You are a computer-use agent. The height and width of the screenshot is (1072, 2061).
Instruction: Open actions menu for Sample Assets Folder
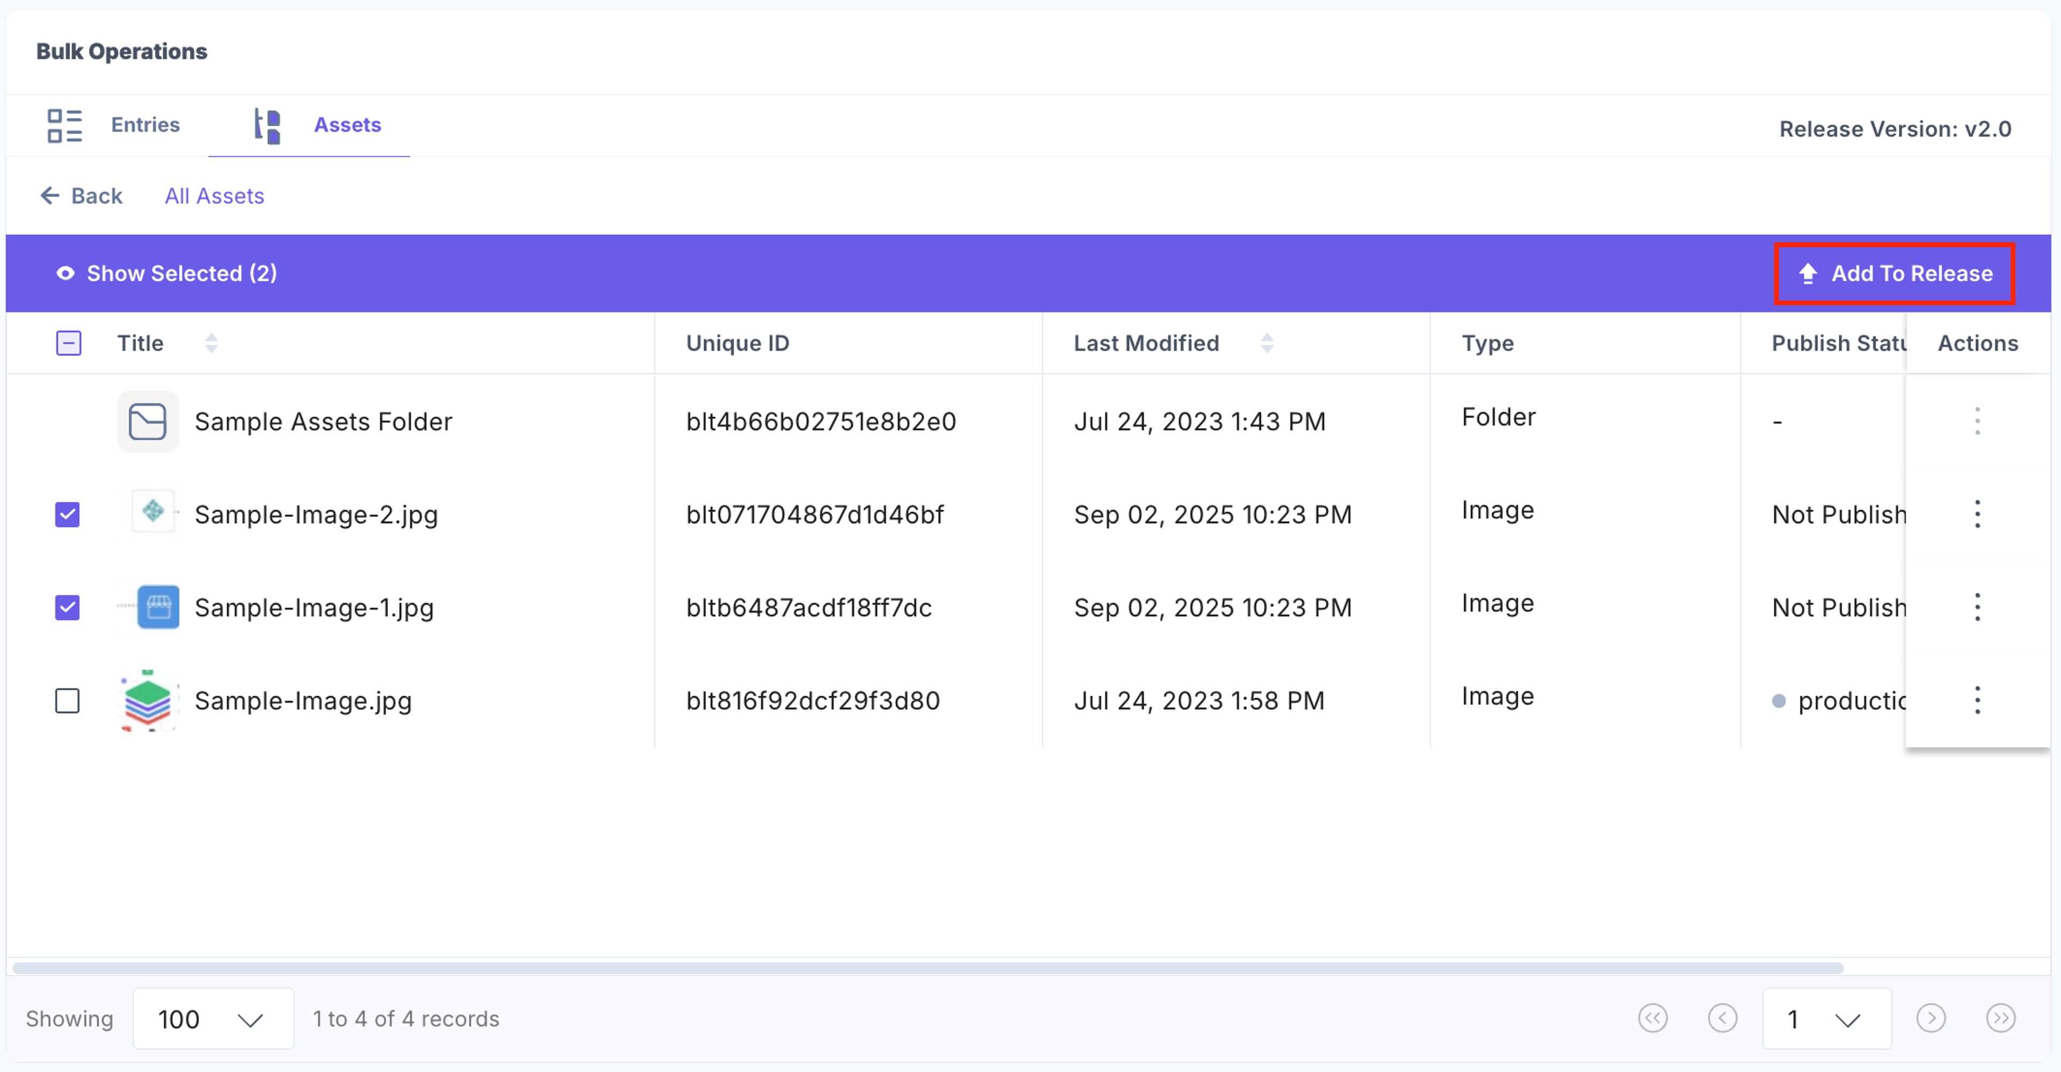click(x=1977, y=421)
